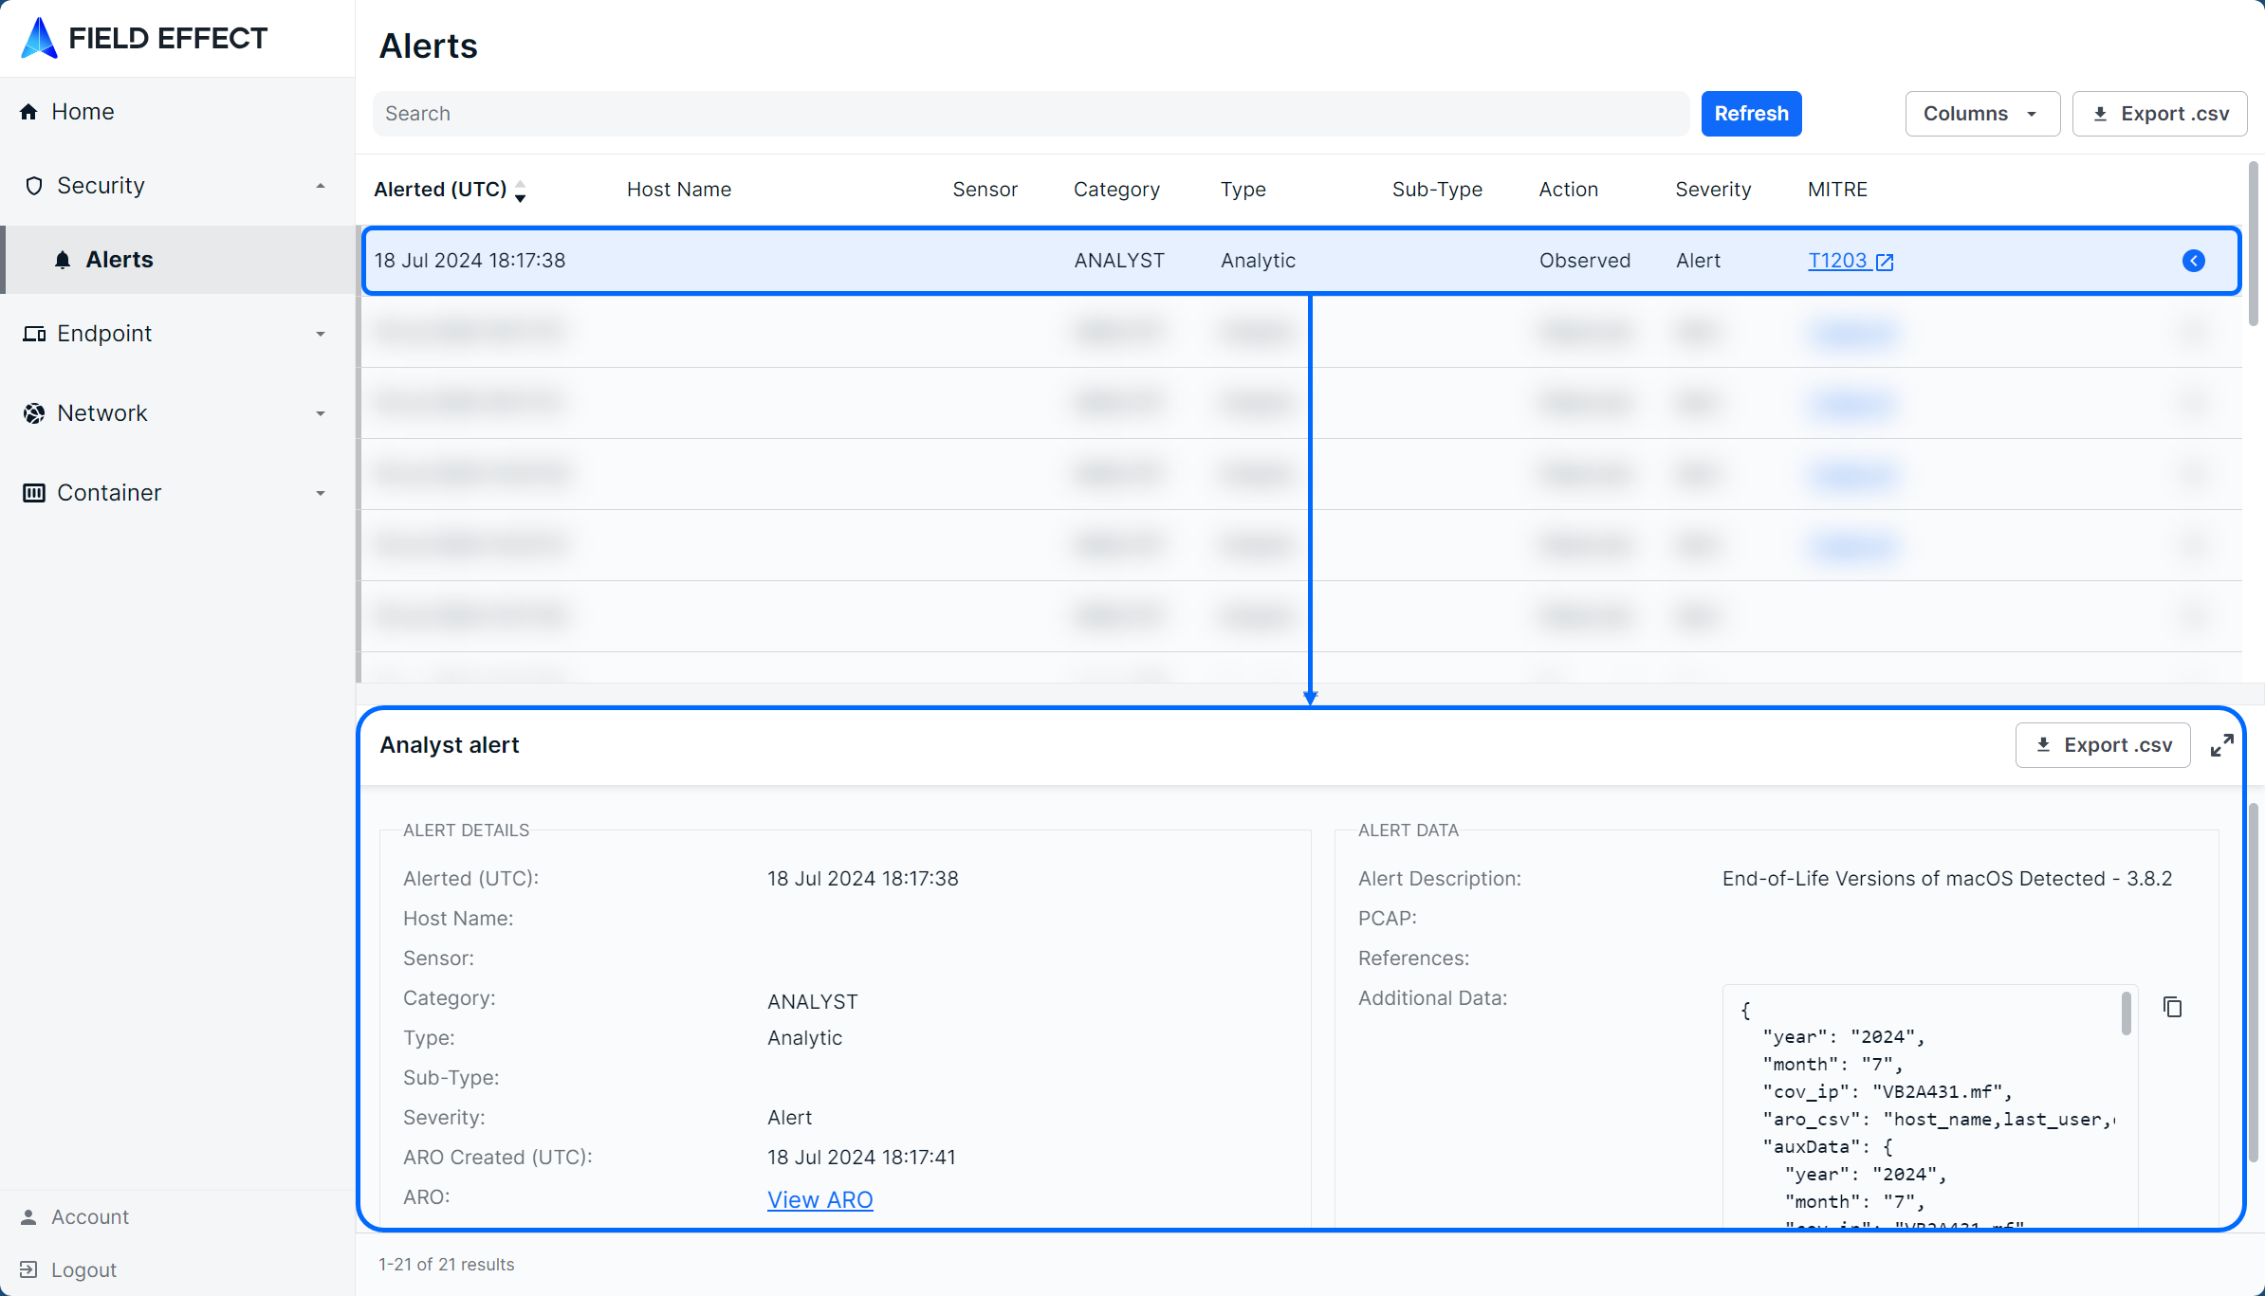The width and height of the screenshot is (2265, 1296).
Task: Follow the View ARO link
Action: tap(819, 1199)
